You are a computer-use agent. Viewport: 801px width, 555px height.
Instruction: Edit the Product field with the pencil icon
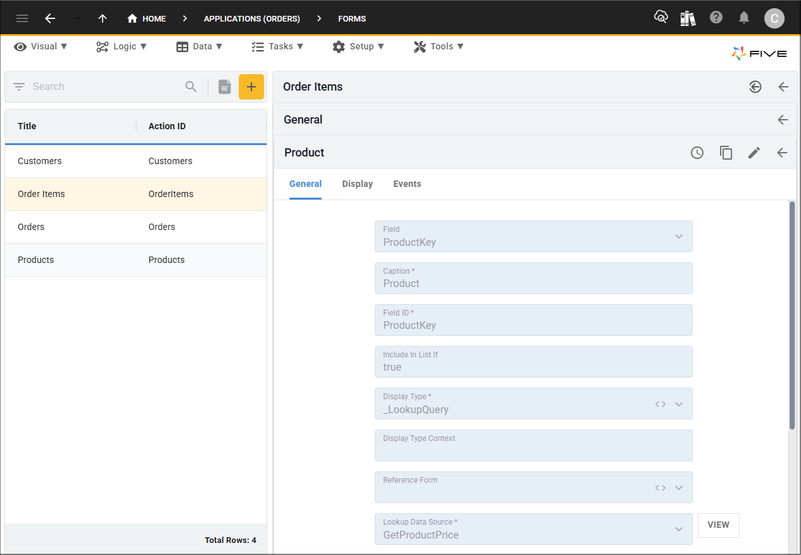point(754,153)
